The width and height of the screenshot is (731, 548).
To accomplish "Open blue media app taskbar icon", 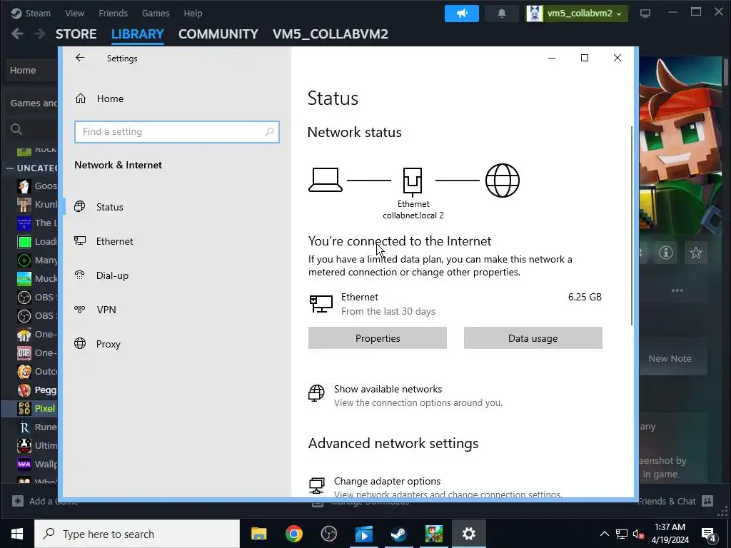I will (x=363, y=534).
